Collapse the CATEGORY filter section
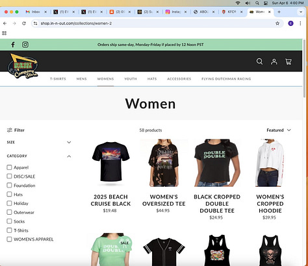 tap(39, 156)
